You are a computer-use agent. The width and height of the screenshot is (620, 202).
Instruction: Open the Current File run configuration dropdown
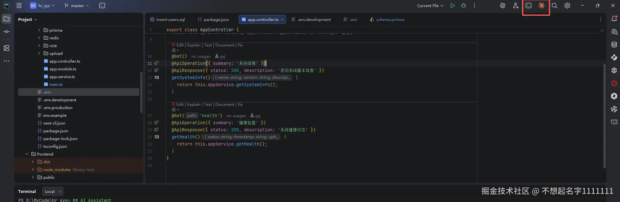coord(430,5)
